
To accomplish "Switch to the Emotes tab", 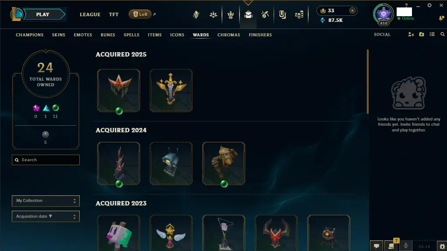I will 83,35.
